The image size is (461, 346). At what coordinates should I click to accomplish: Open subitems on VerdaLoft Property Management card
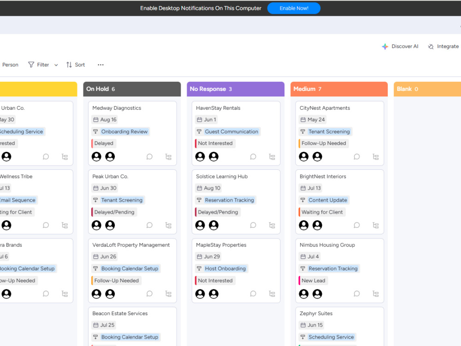[x=168, y=293]
